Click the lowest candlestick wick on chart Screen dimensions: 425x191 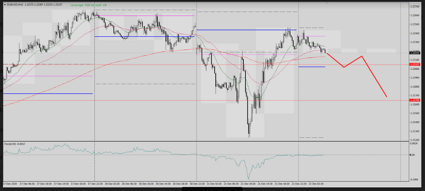249,136
